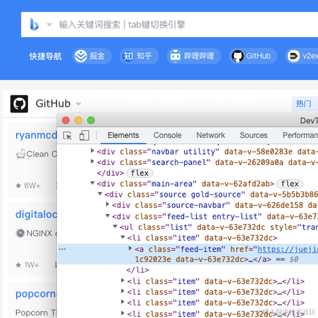Select the 热门 tab in source panel
This screenshot has height=318, width=318.
pos(305,103)
